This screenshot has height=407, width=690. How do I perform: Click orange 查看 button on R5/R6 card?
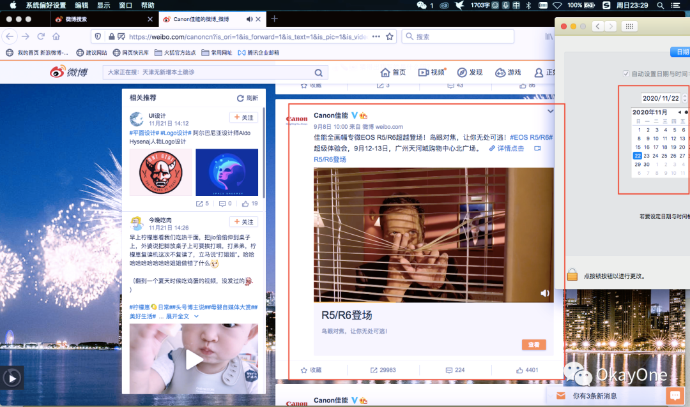(x=533, y=344)
